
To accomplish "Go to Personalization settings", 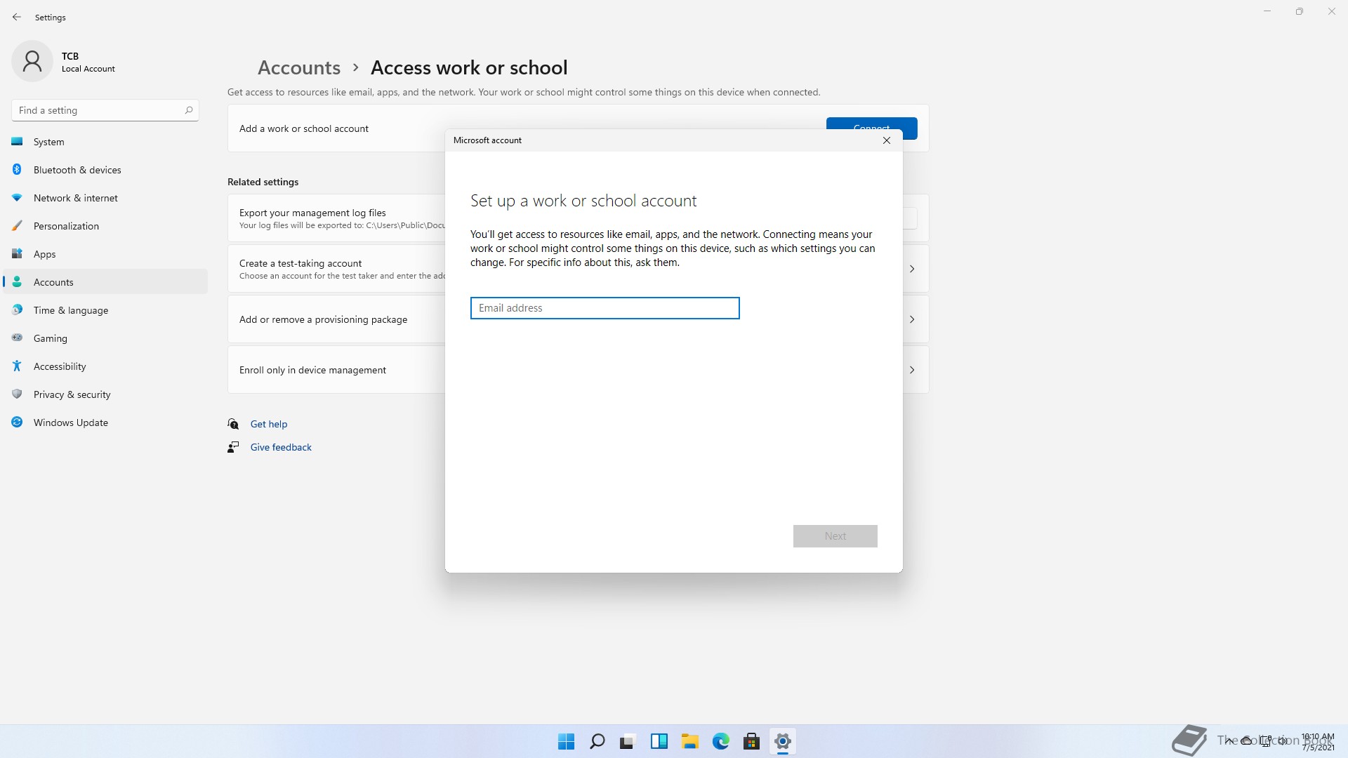I will tap(105, 226).
